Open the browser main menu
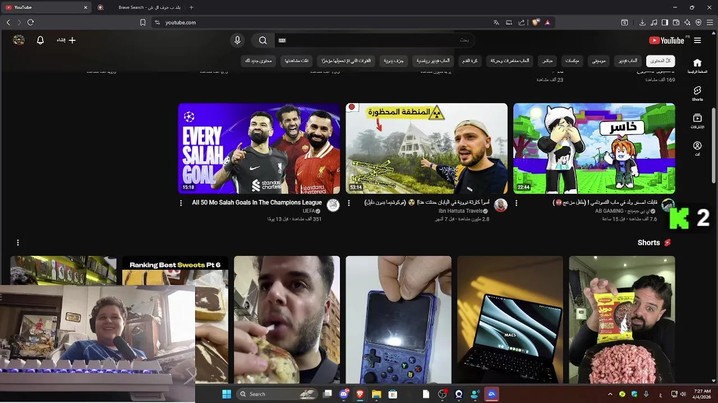Screen dimensions: 718x403 pyautogui.click(x=710, y=22)
